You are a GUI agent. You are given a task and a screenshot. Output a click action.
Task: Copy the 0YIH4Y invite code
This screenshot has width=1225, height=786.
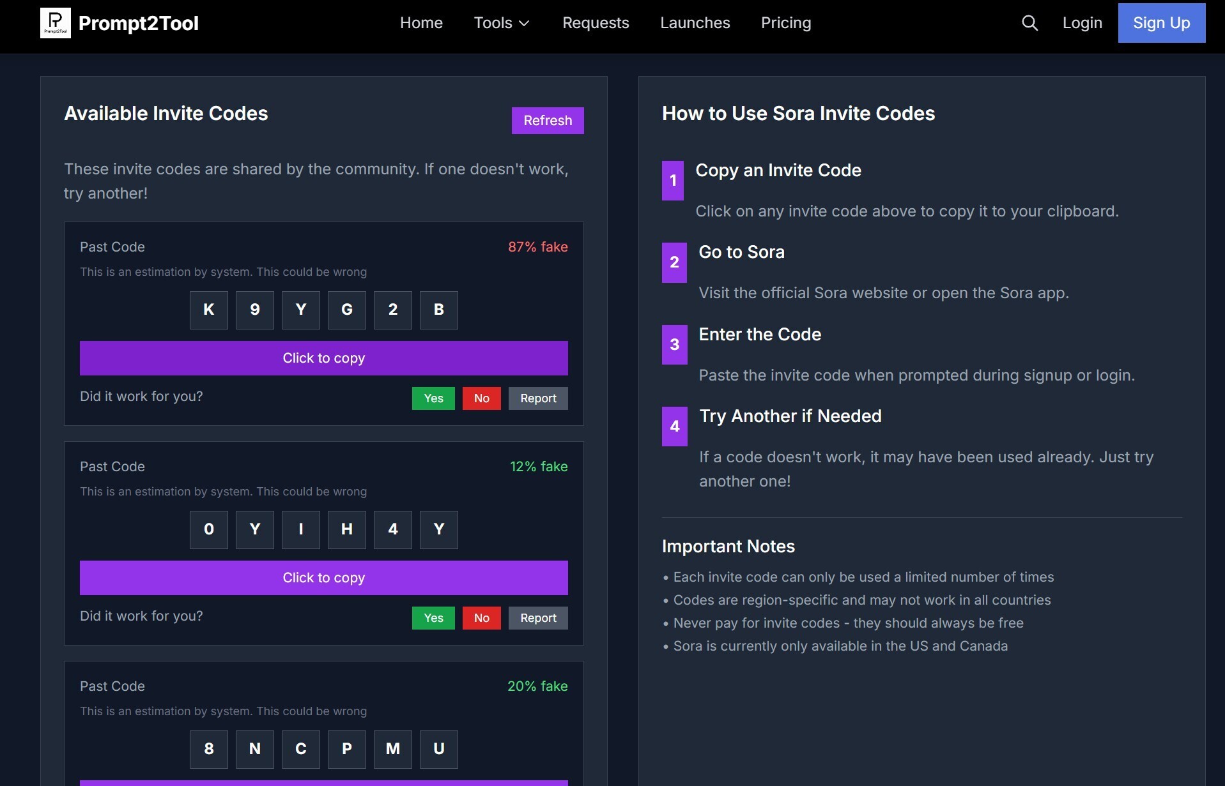(x=323, y=578)
